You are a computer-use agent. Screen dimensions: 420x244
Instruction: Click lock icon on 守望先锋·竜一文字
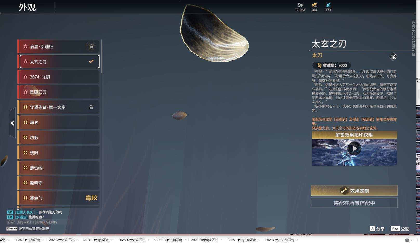[91, 107]
